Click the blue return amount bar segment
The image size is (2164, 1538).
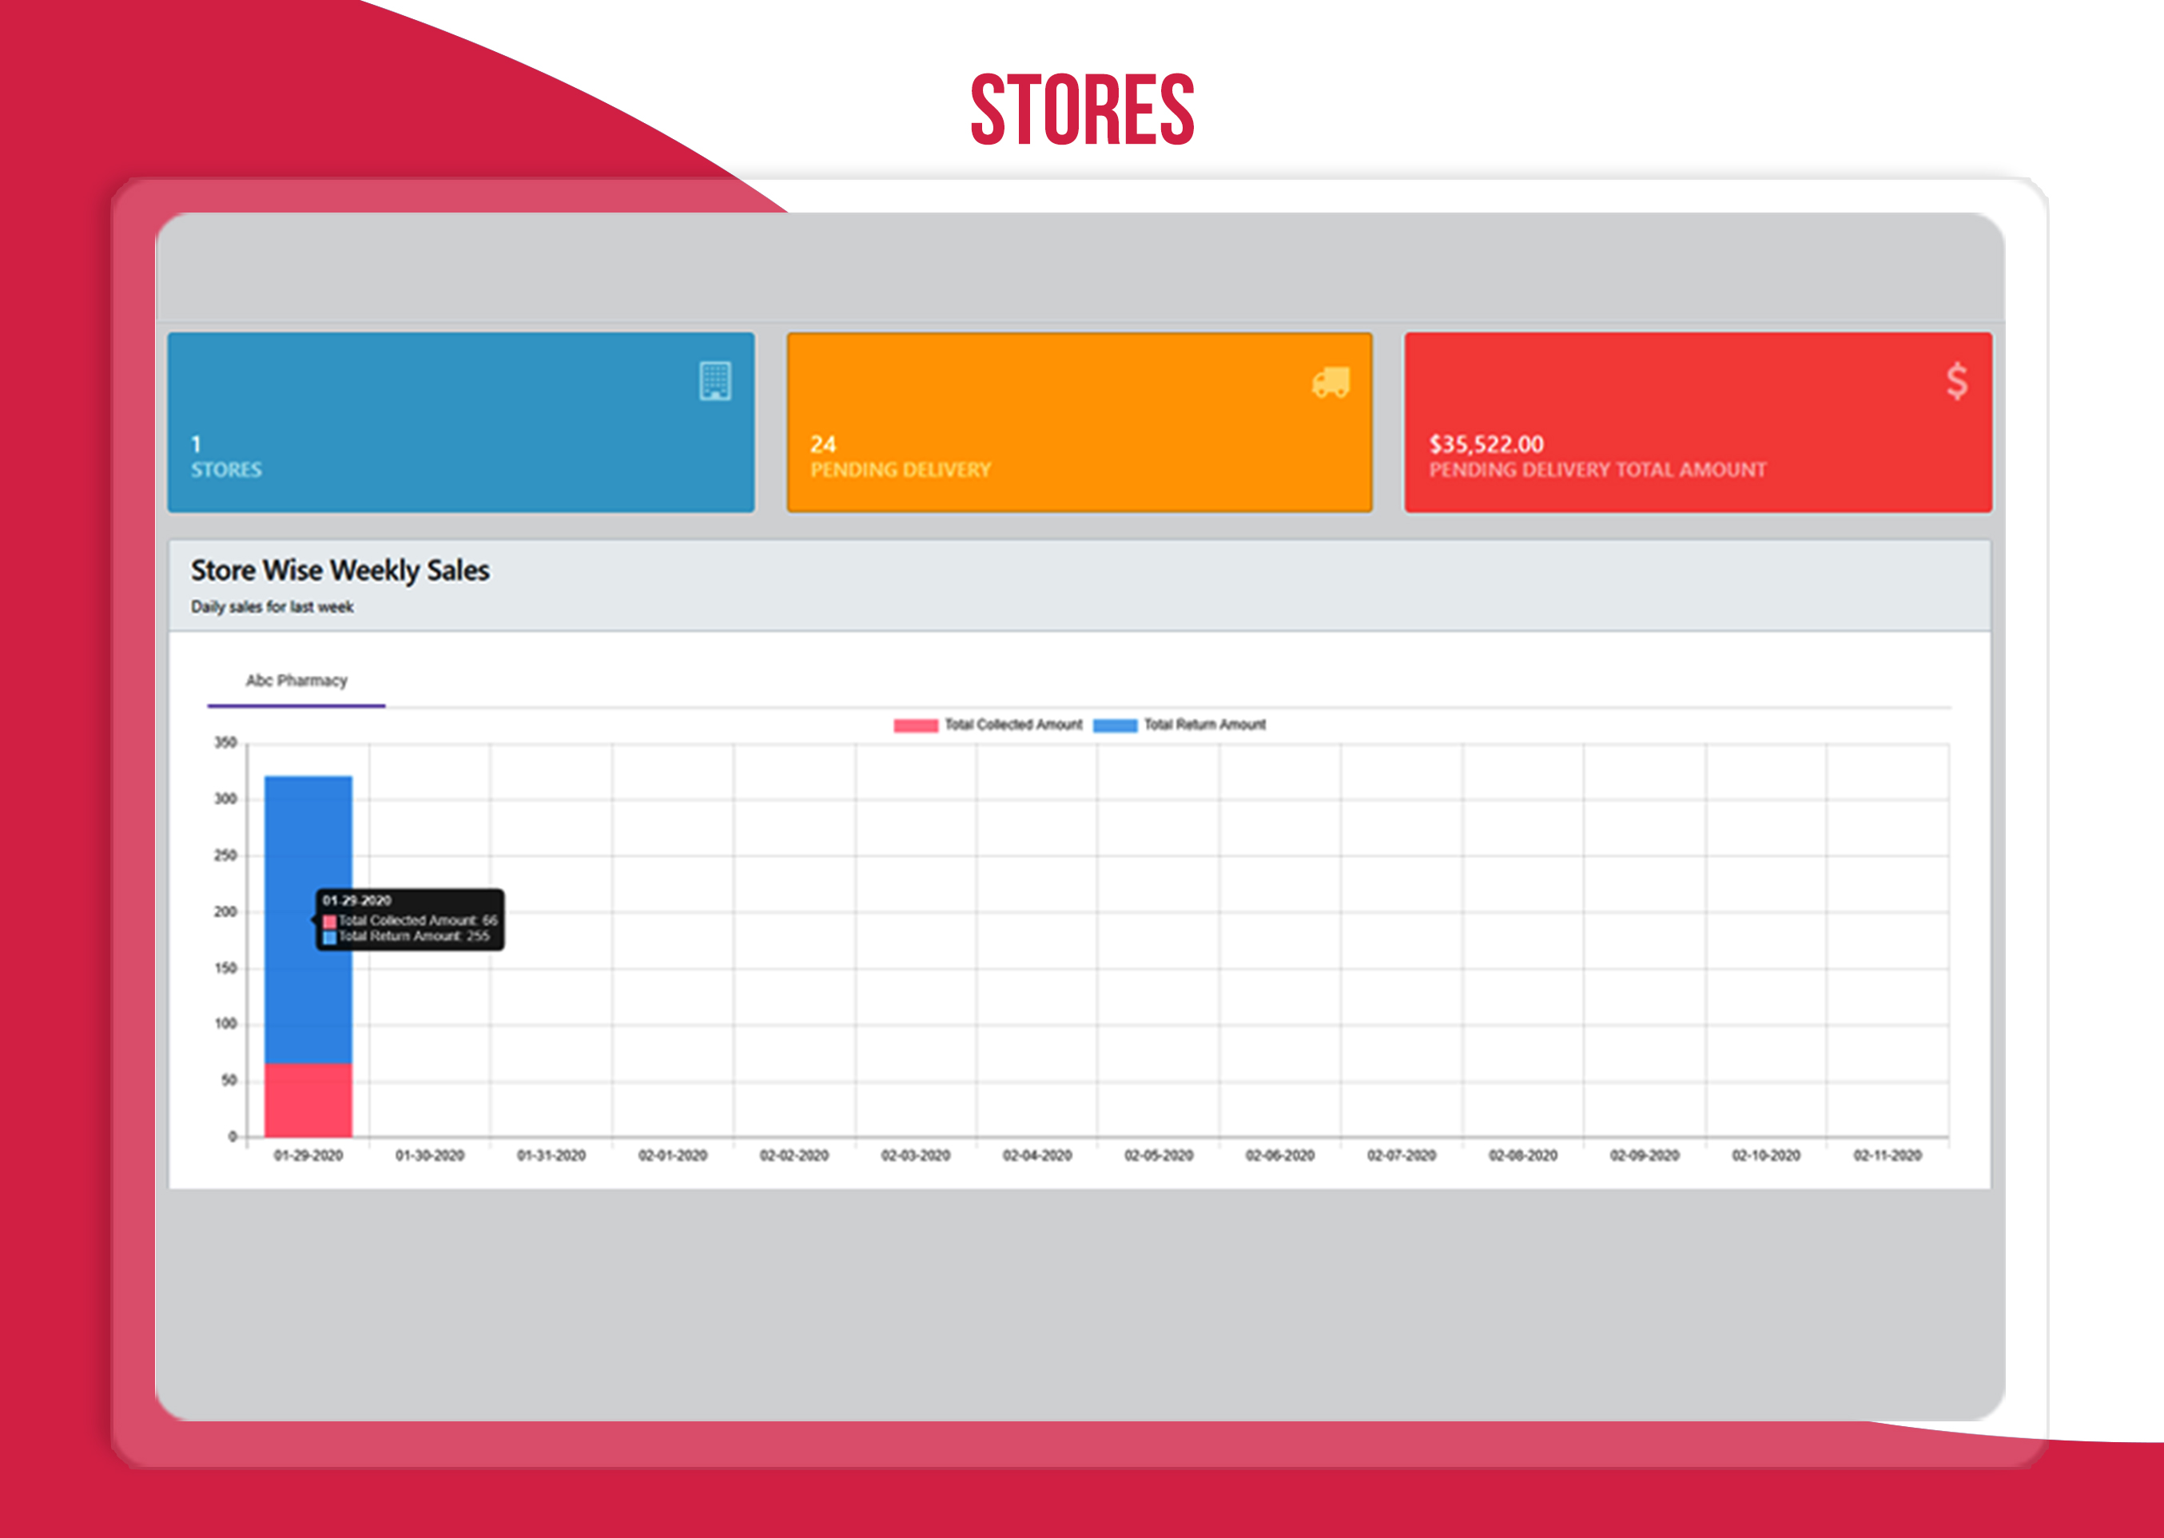(308, 833)
